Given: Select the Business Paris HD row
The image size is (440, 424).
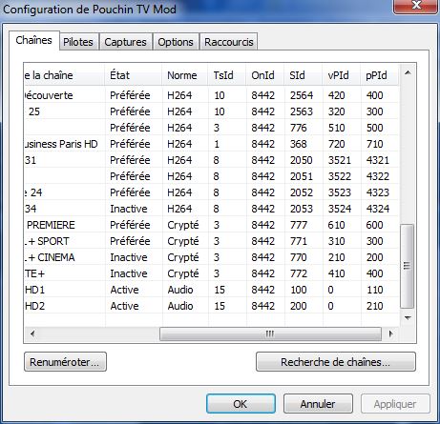Looking at the screenshot, I should click(211, 144).
